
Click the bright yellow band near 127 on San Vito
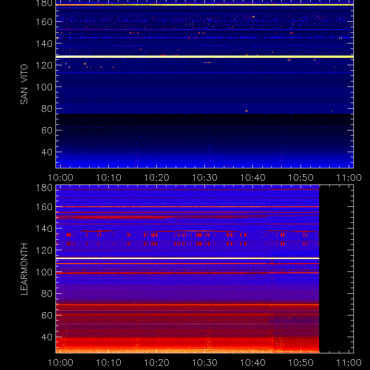coord(204,56)
